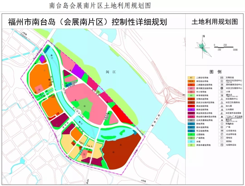245x186 pixels.
Task: Click the 公园绿地 green legend swatch
Action: tap(191, 134)
